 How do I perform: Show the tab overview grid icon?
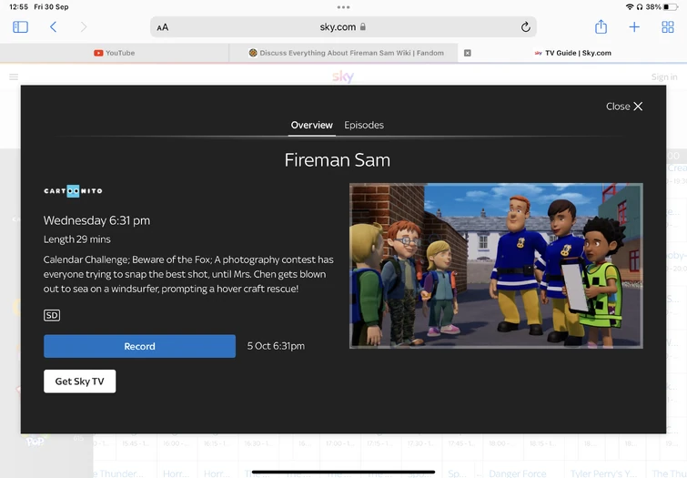667,27
